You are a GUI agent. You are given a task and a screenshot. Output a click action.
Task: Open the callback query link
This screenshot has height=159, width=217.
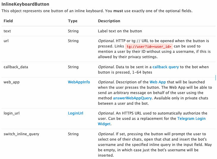click(x=166, y=67)
